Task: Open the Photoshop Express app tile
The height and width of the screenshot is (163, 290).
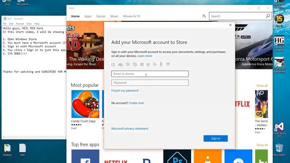Action: (x=177, y=156)
